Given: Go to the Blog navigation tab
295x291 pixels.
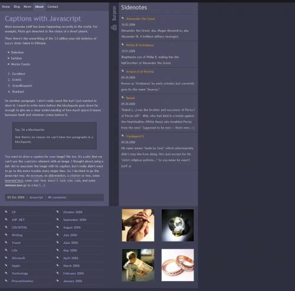Looking at the screenshot, I should coord(17,6).
